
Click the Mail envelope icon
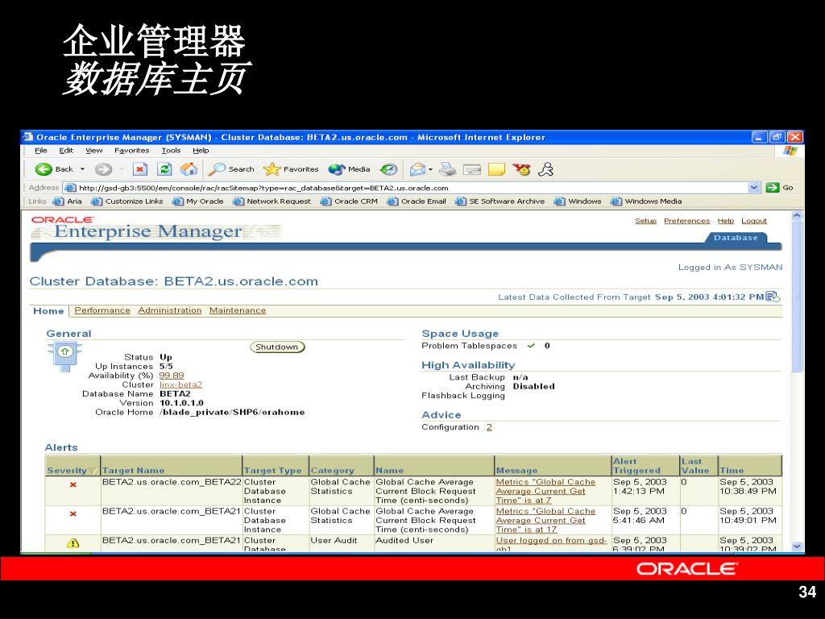click(x=417, y=169)
